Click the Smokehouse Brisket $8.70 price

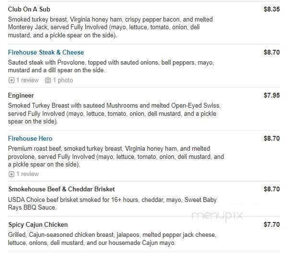point(272,189)
